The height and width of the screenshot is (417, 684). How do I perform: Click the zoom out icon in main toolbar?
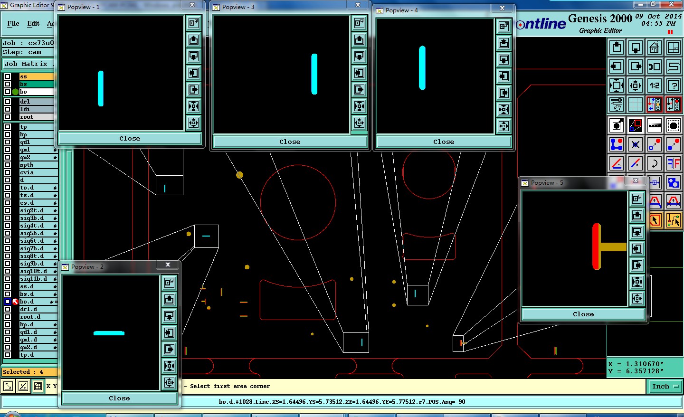coord(636,85)
